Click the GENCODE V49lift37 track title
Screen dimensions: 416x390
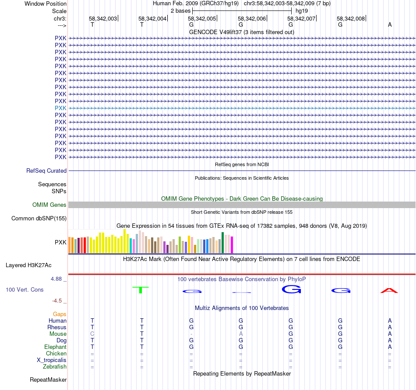coord(241,32)
